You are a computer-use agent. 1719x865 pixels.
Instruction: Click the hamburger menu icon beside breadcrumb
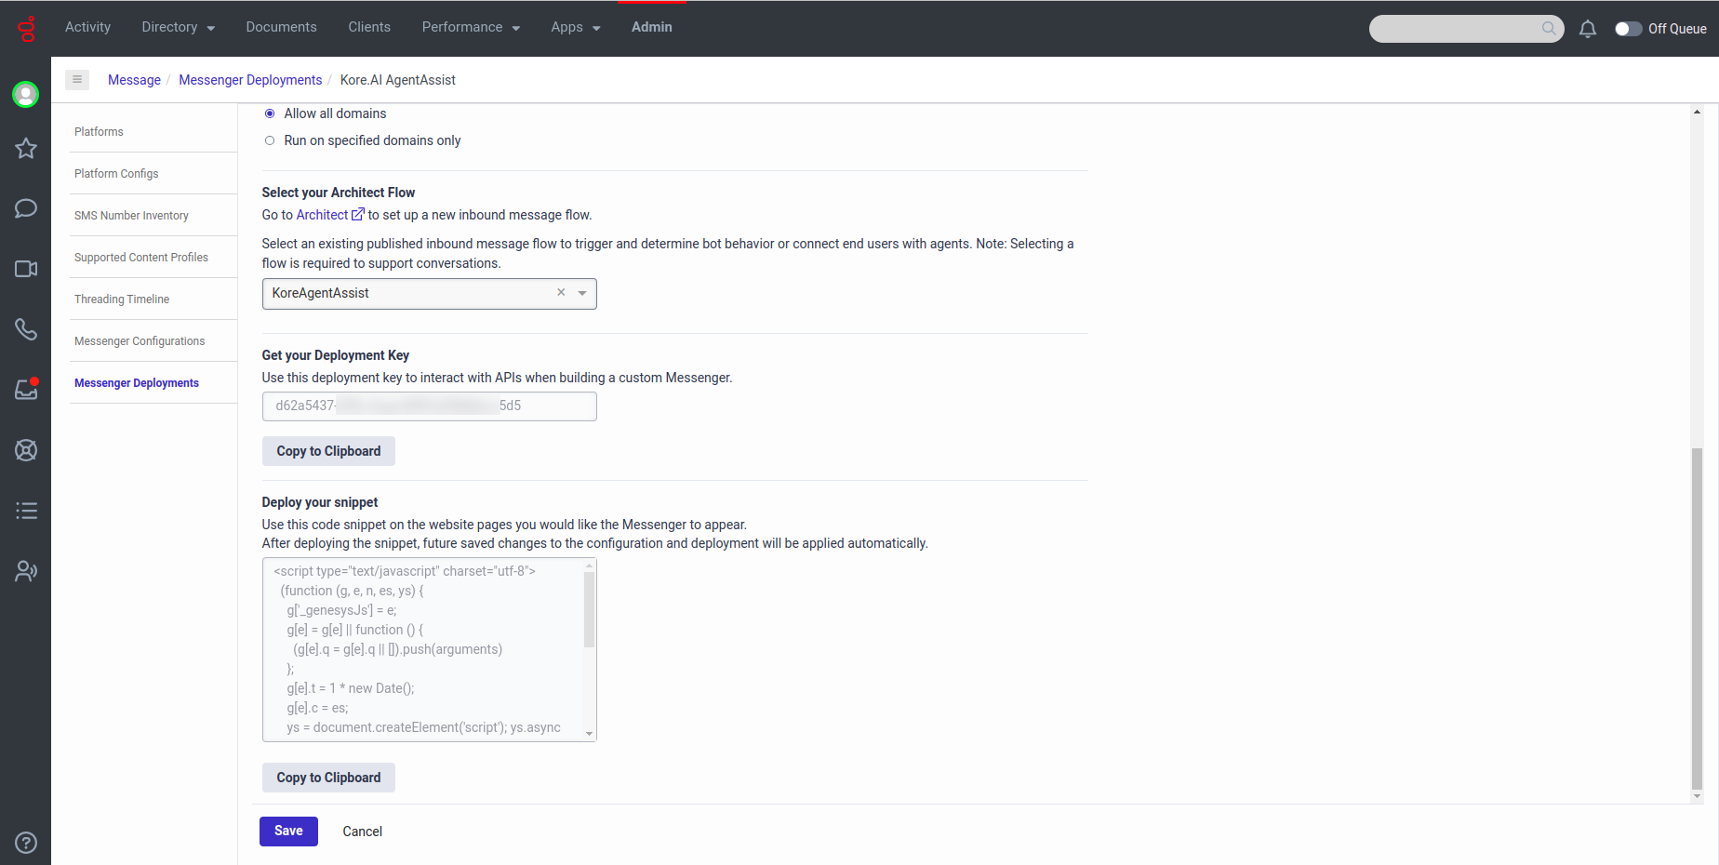click(x=77, y=80)
